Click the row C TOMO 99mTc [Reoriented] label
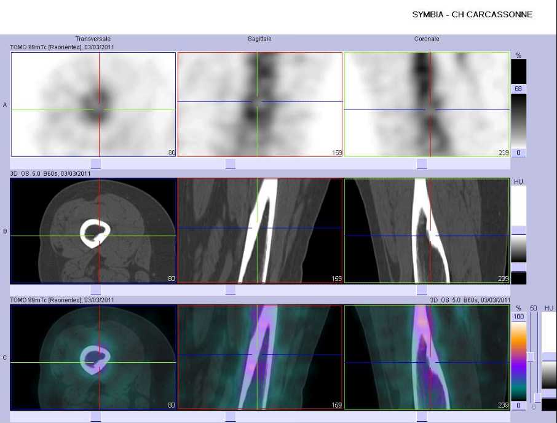 coord(62,300)
